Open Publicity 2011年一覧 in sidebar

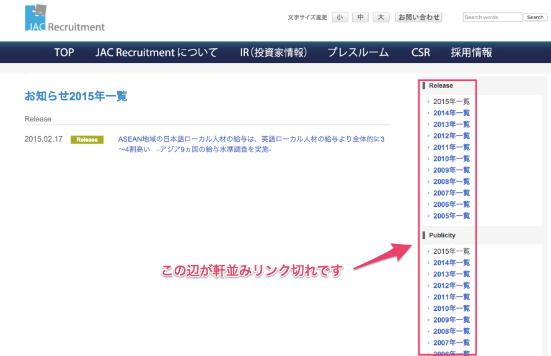(x=451, y=297)
